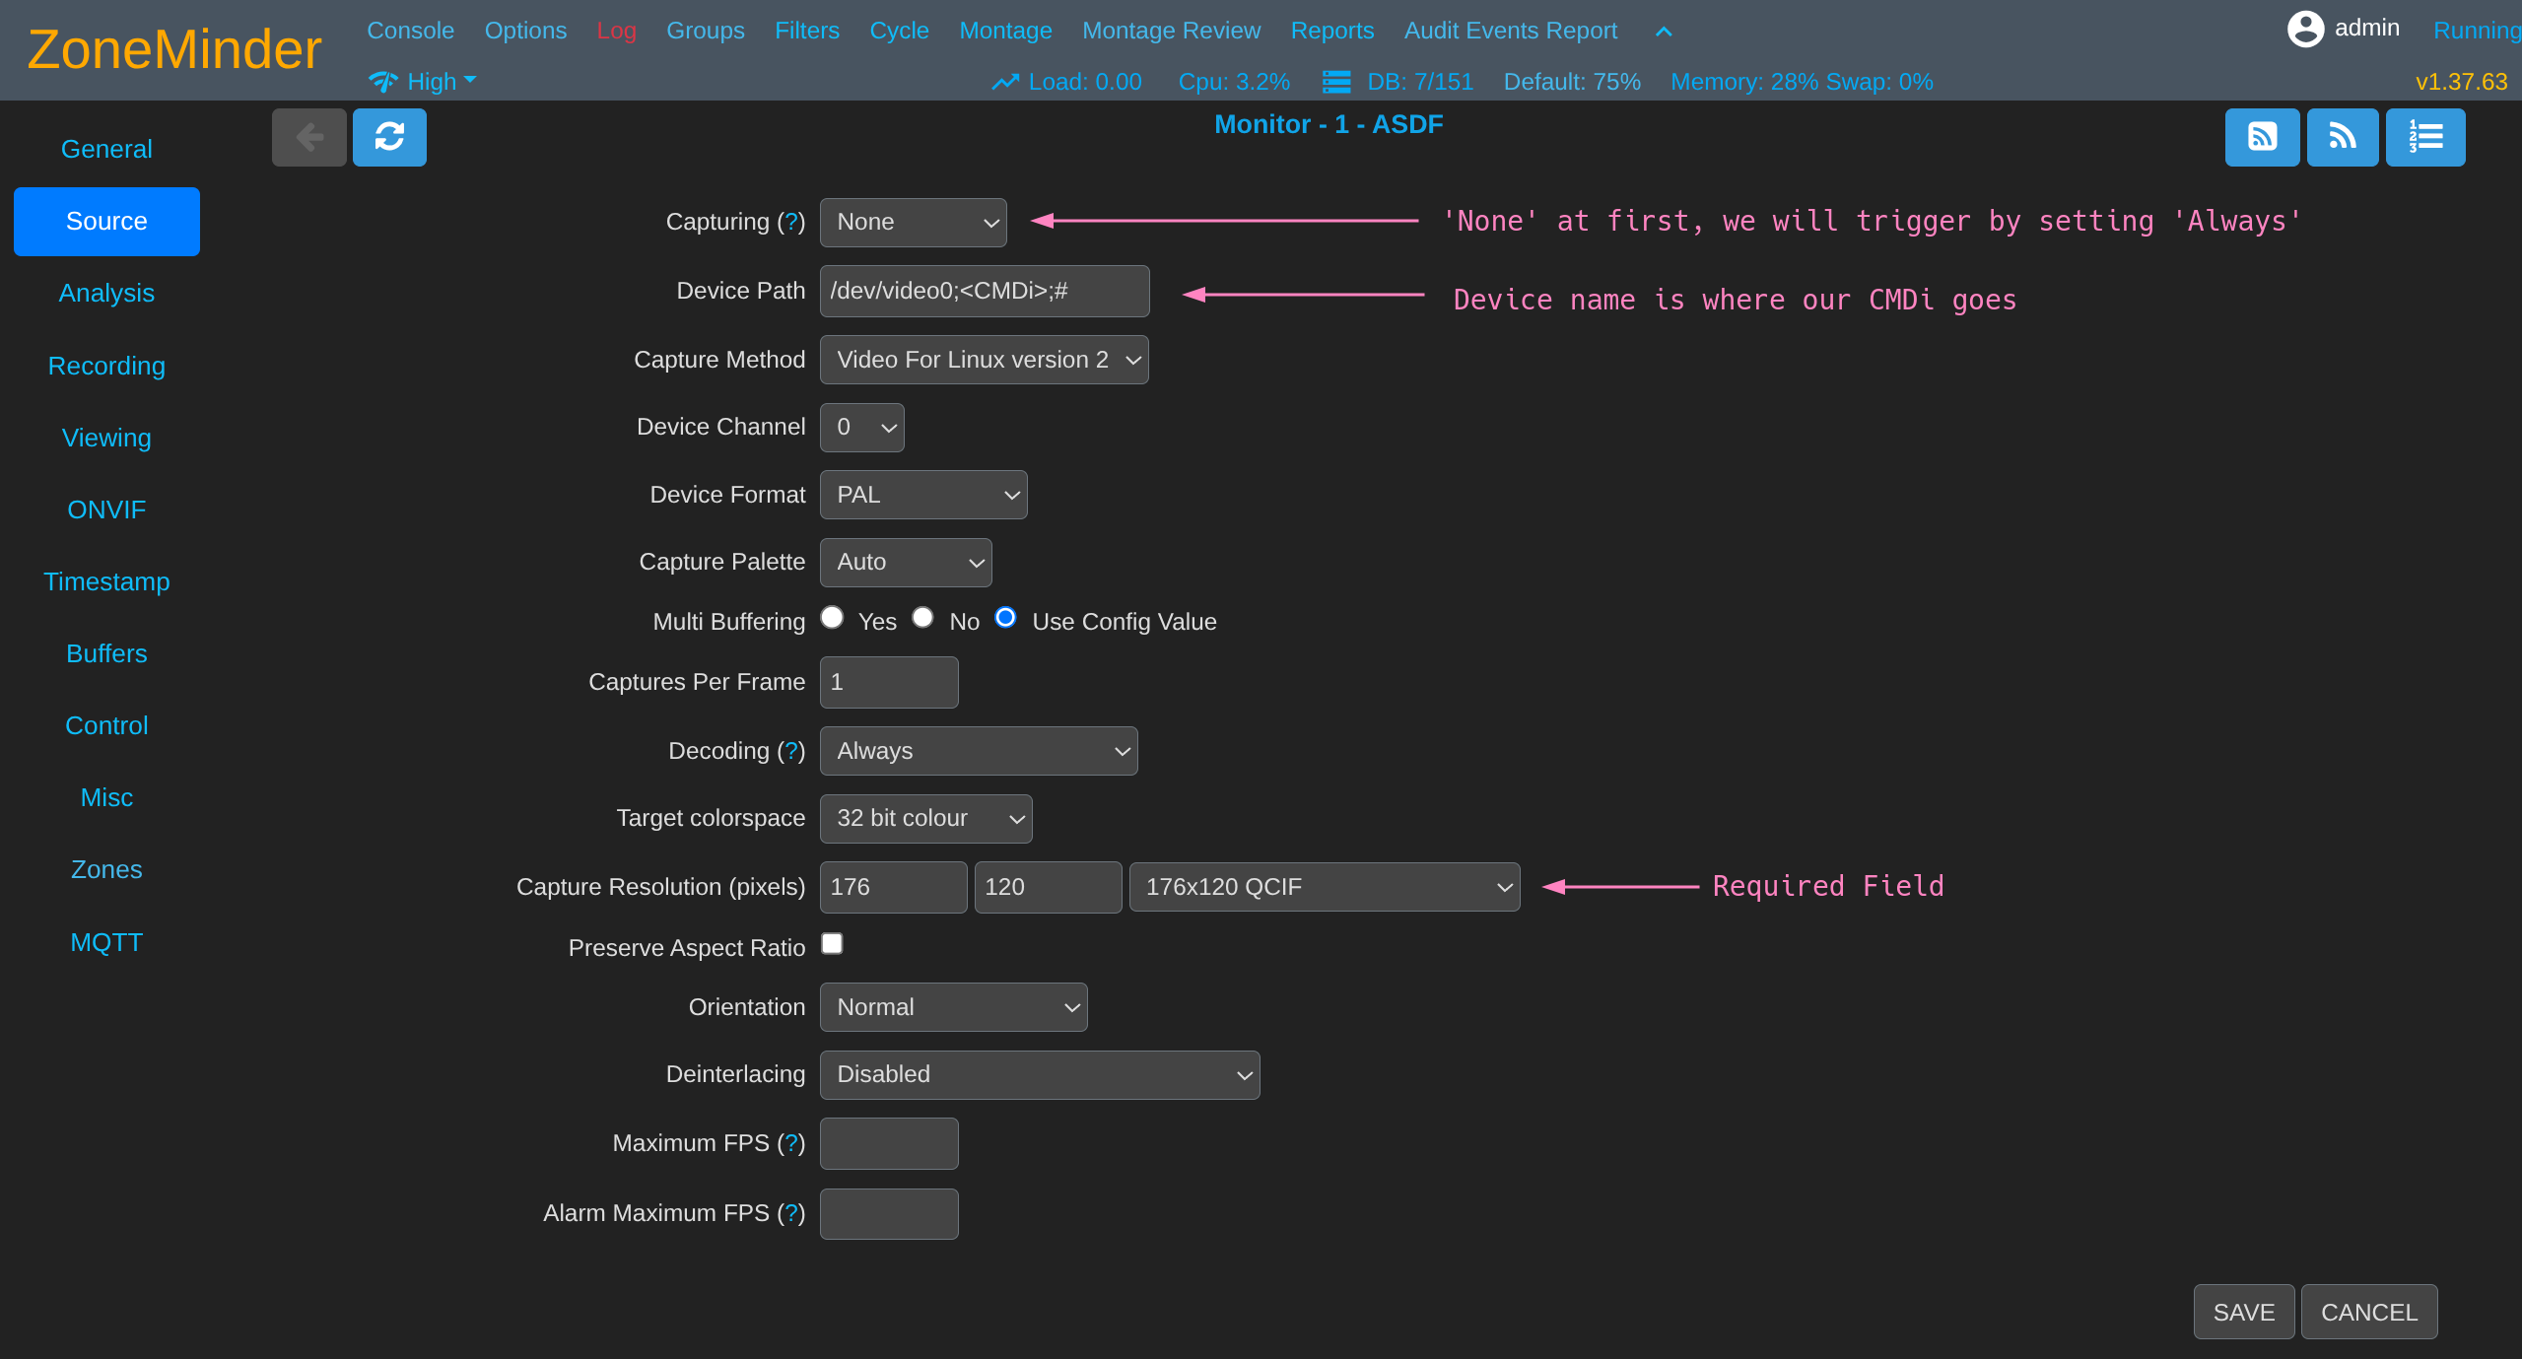The height and width of the screenshot is (1359, 2522).
Task: Enable Preserve Aspect Ratio checkbox
Action: [833, 944]
